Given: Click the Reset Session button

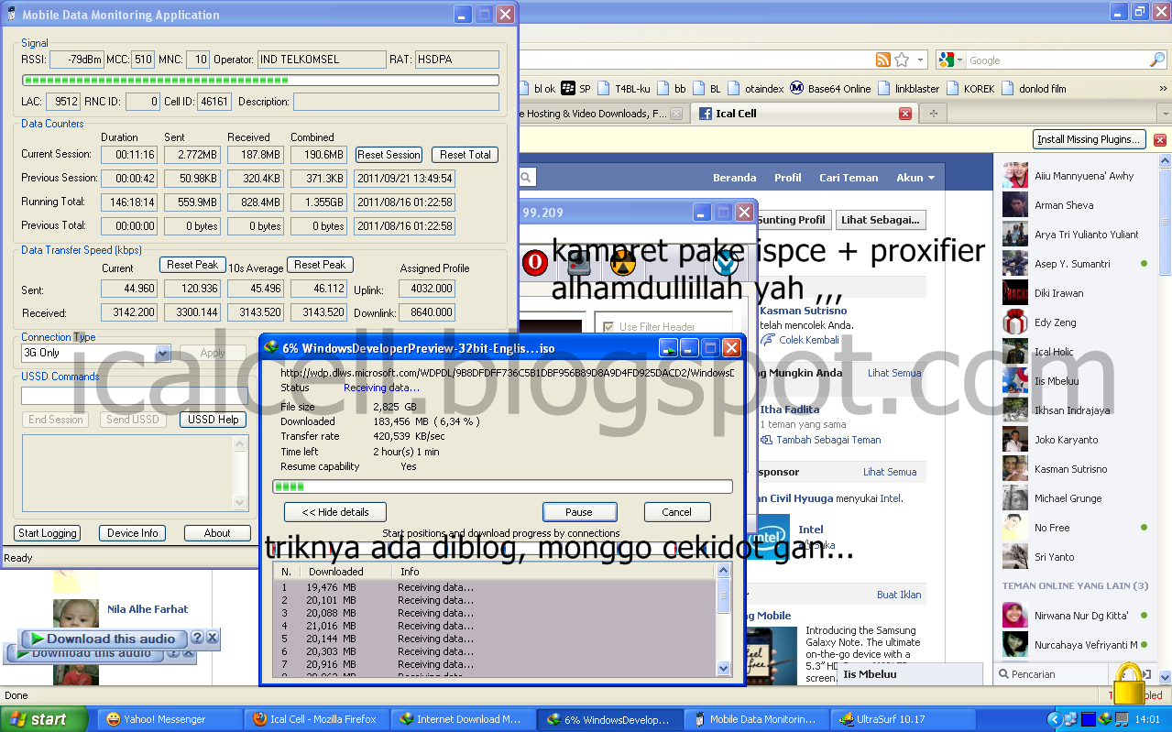Looking at the screenshot, I should pos(389,155).
